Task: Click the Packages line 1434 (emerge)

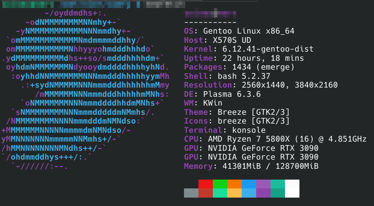Action: (239, 67)
